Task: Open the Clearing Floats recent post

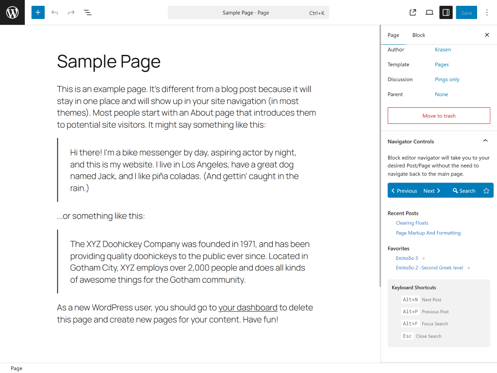Action: click(x=412, y=223)
